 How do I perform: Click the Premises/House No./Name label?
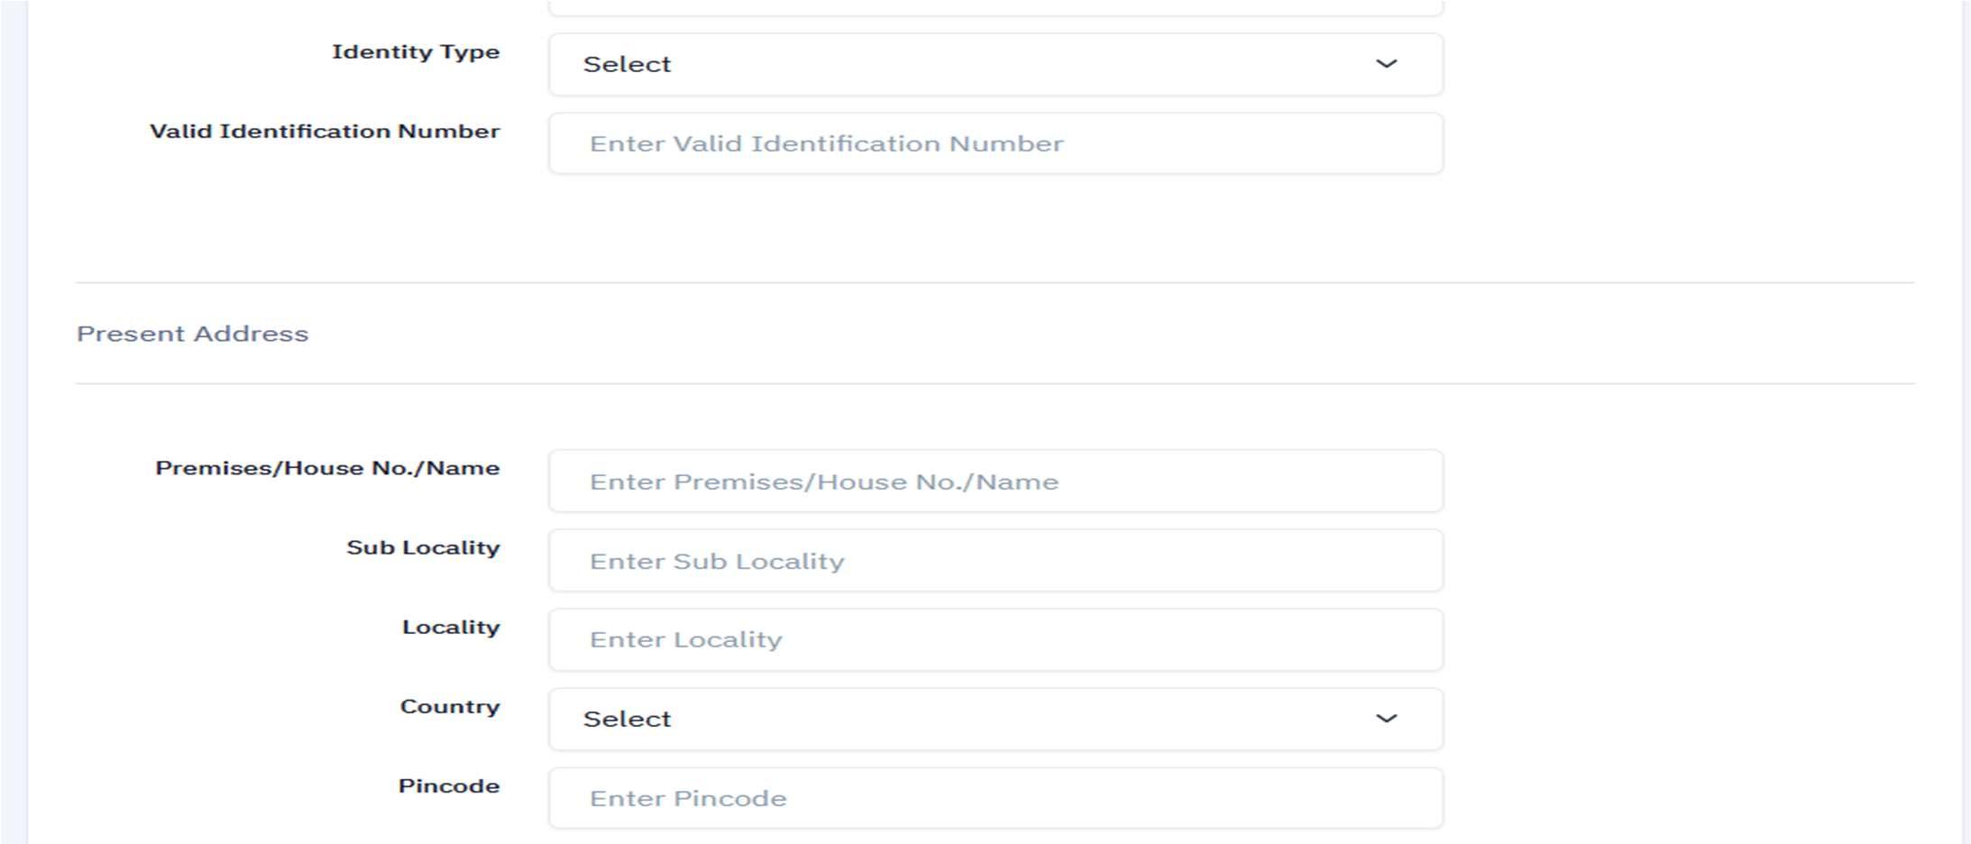click(327, 468)
